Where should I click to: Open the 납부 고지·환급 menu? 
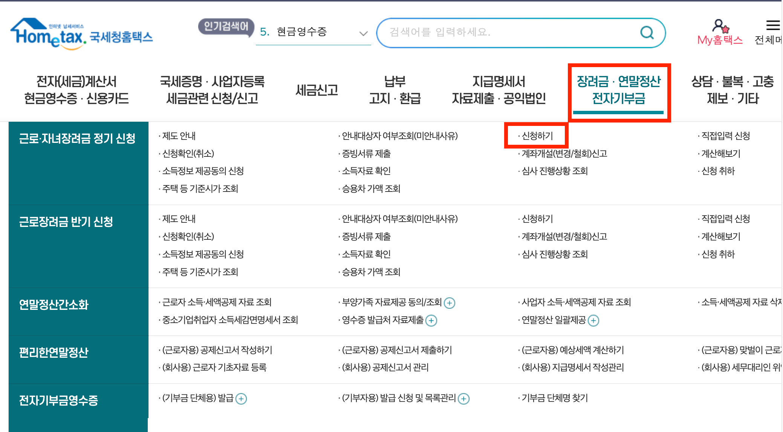pyautogui.click(x=395, y=90)
